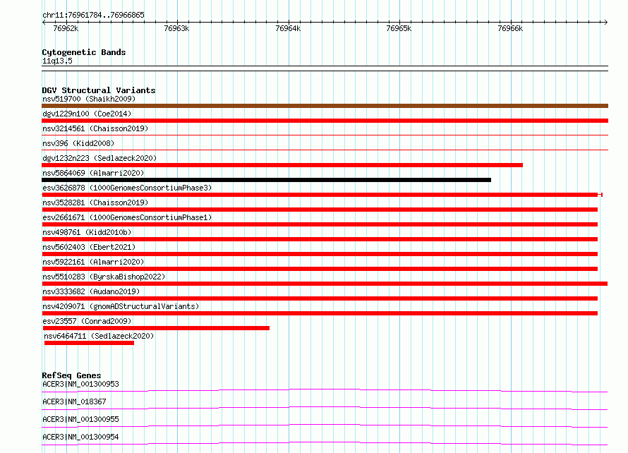The height and width of the screenshot is (453, 628).
Task: Click the ACER3|NM_001300955 transcript label
Action: click(x=80, y=419)
